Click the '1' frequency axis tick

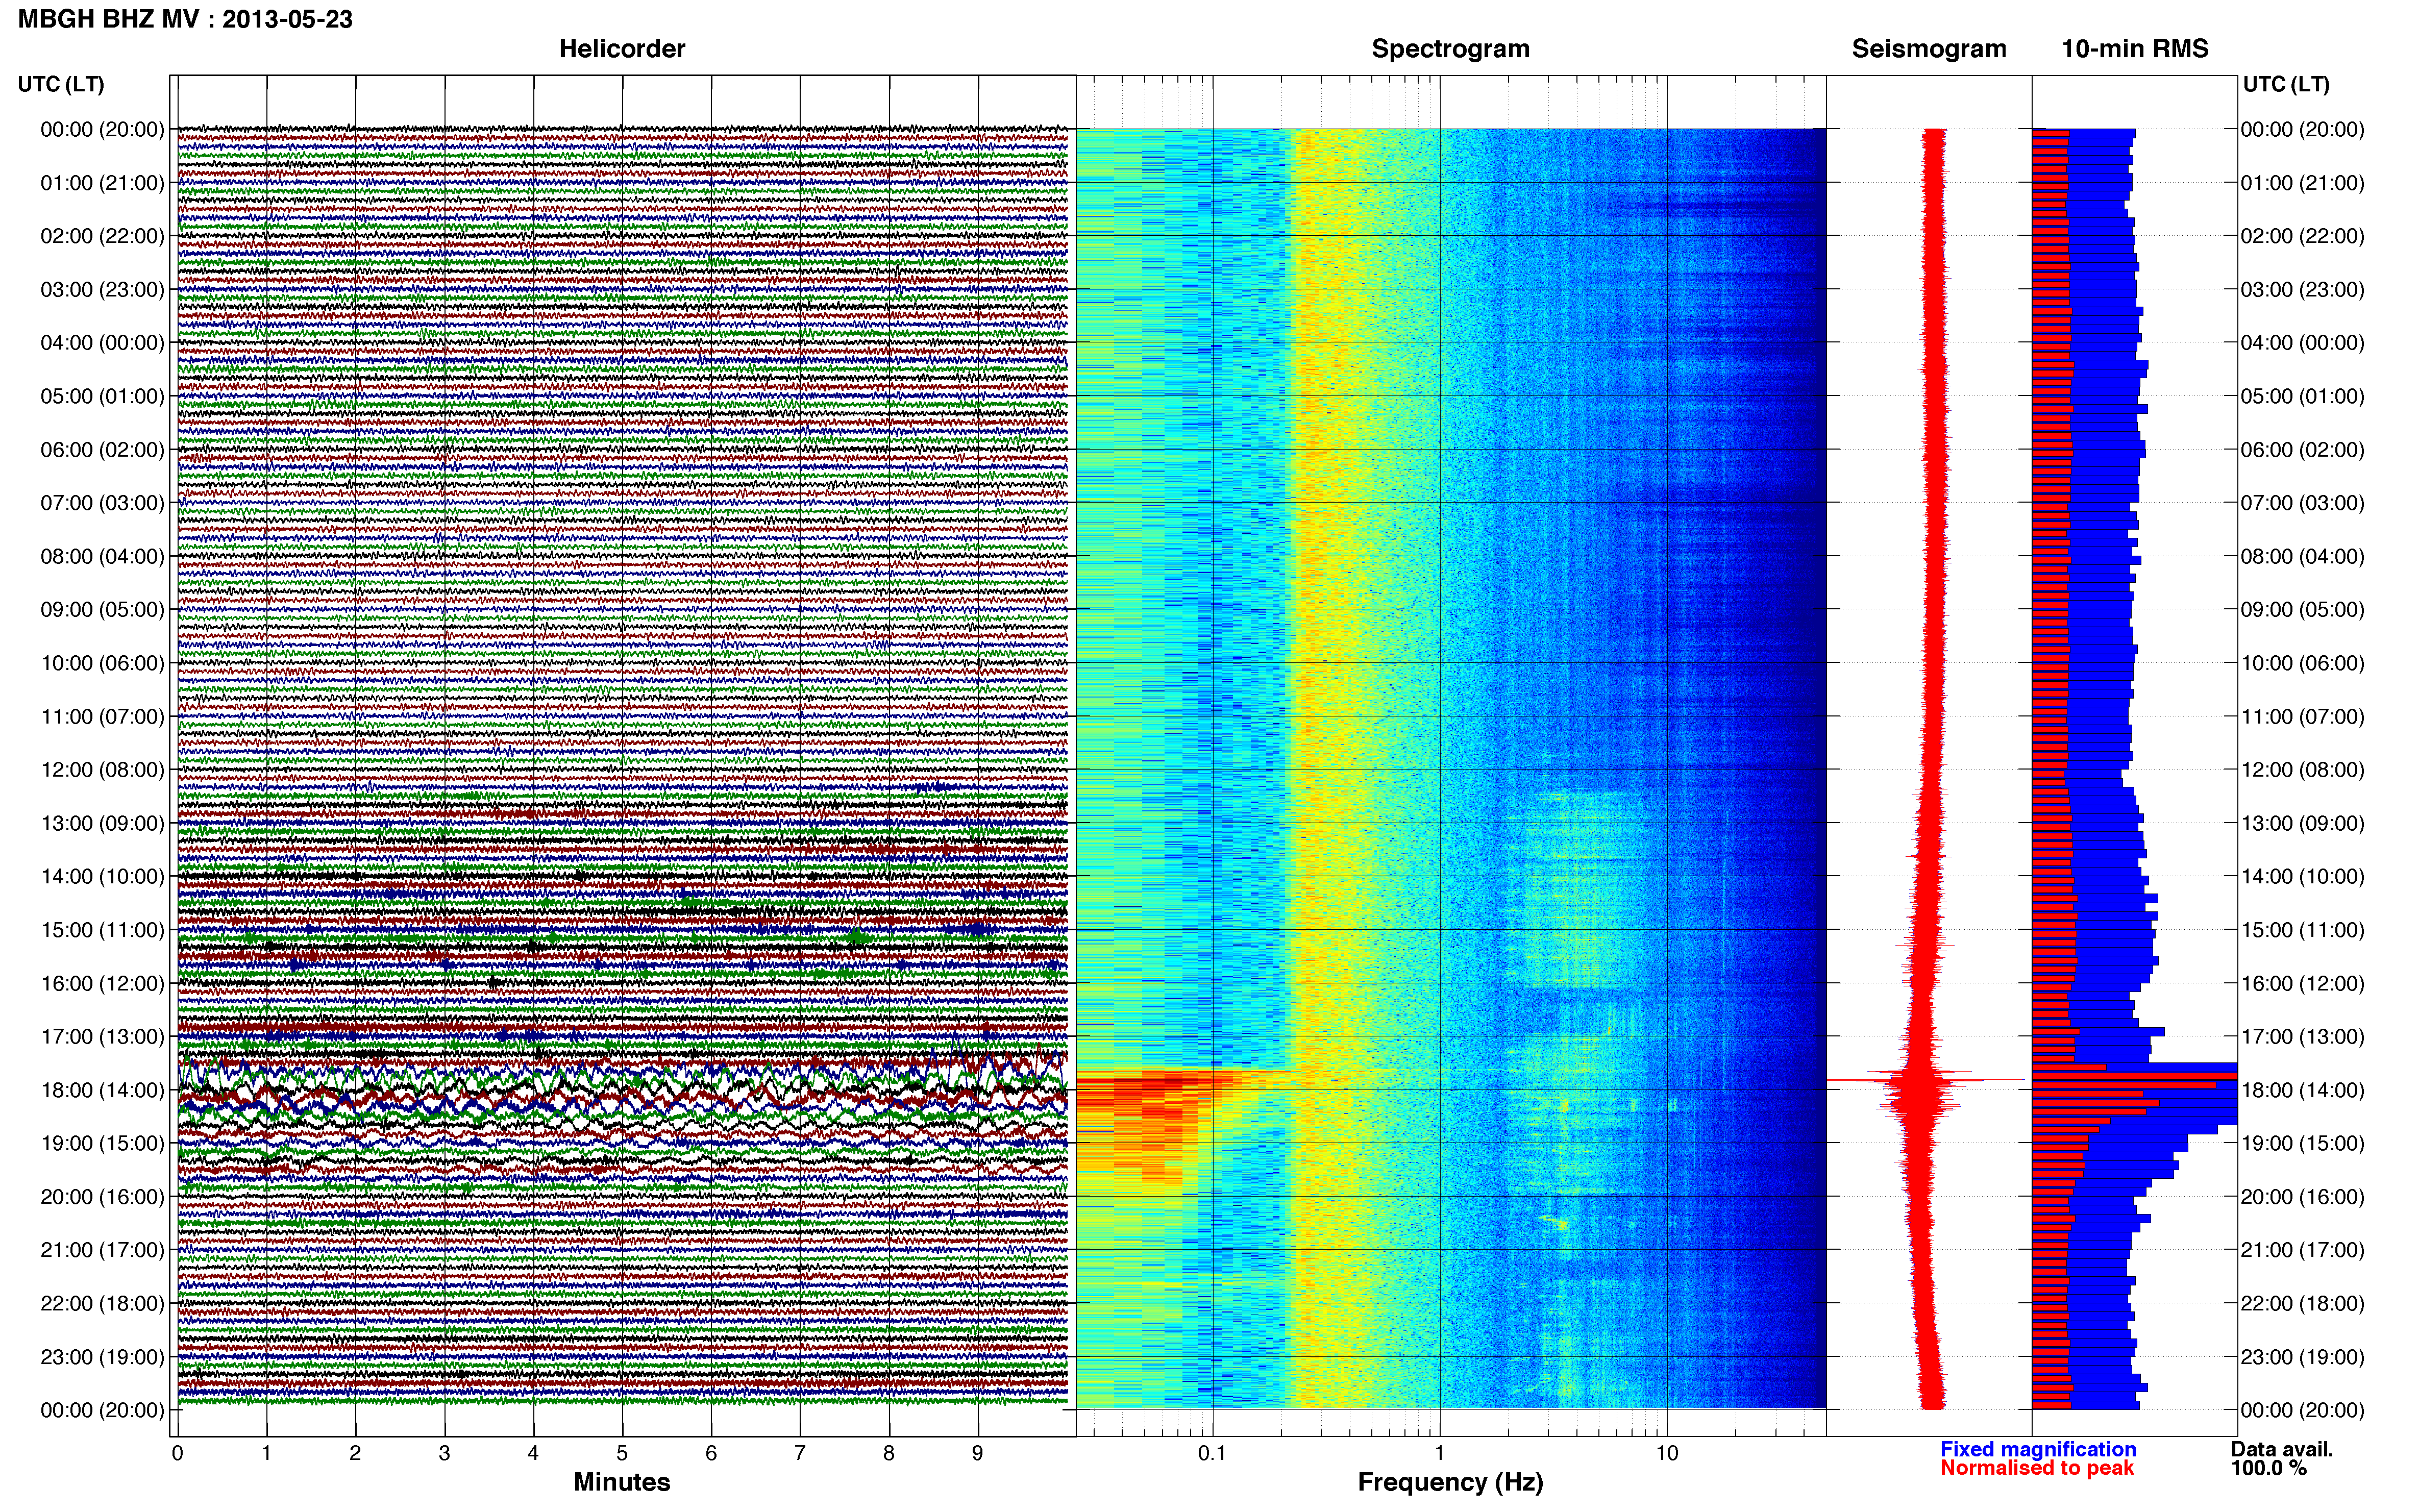(1440, 1453)
